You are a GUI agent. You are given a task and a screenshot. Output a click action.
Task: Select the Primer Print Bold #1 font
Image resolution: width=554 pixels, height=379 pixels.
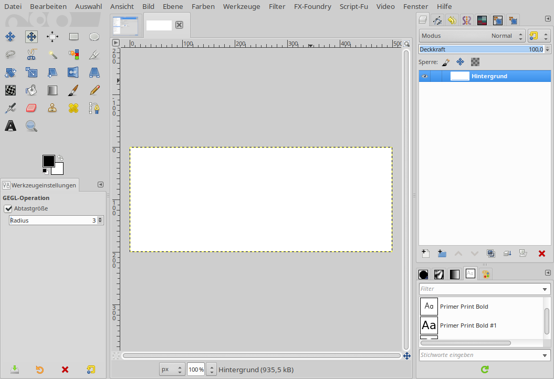[x=468, y=325]
